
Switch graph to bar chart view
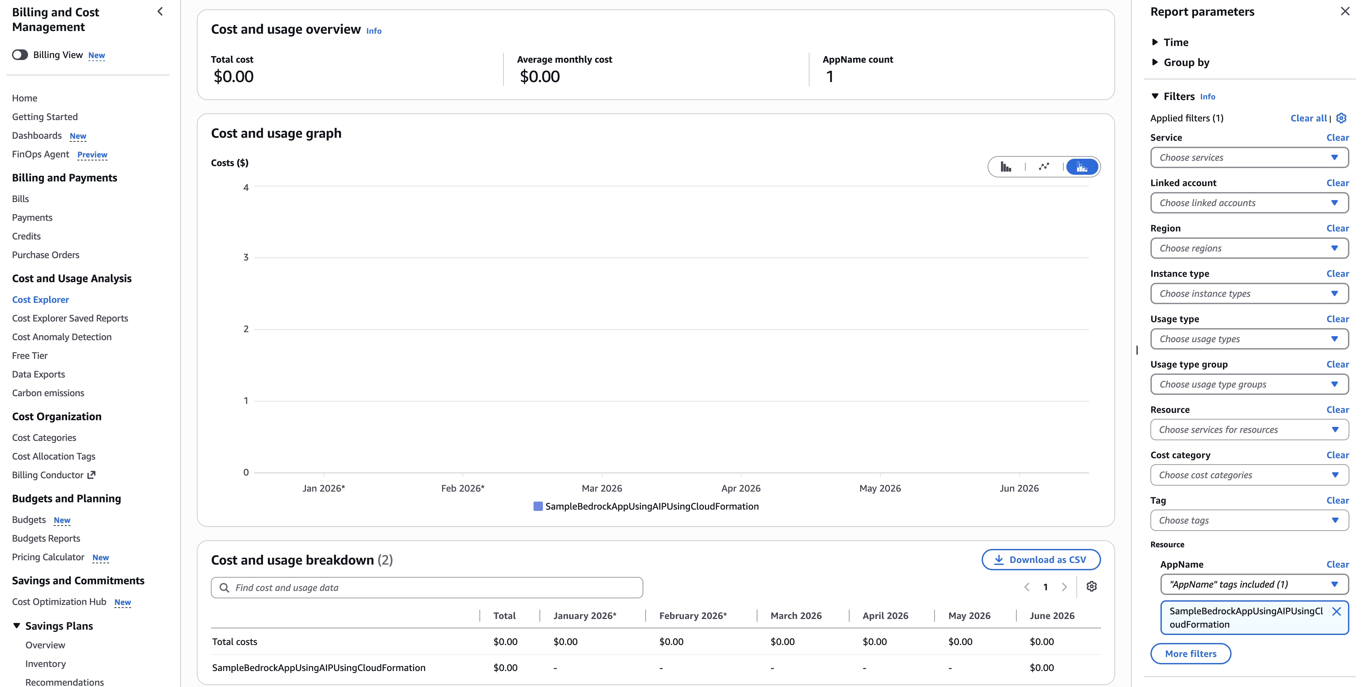point(1006,167)
